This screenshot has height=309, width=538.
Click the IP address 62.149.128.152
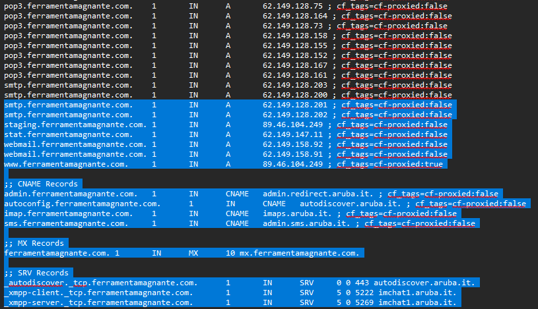coord(295,55)
